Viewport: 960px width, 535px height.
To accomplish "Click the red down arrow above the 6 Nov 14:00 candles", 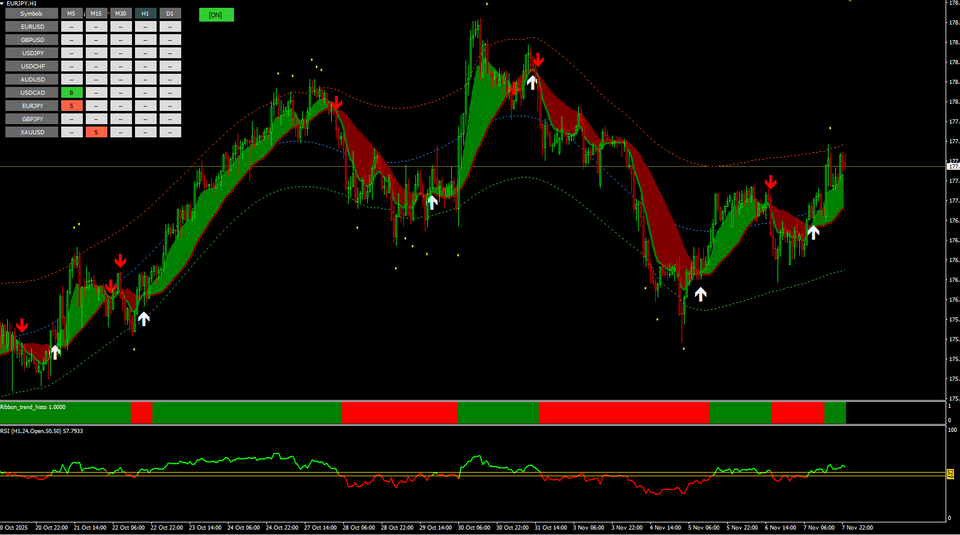I will [771, 182].
